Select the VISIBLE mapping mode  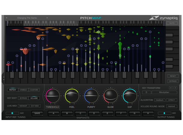point(23,90)
